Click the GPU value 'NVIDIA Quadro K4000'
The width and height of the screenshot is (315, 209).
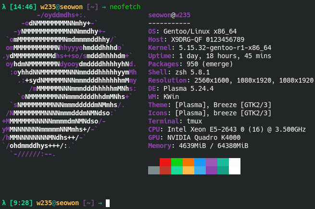coord(204,137)
